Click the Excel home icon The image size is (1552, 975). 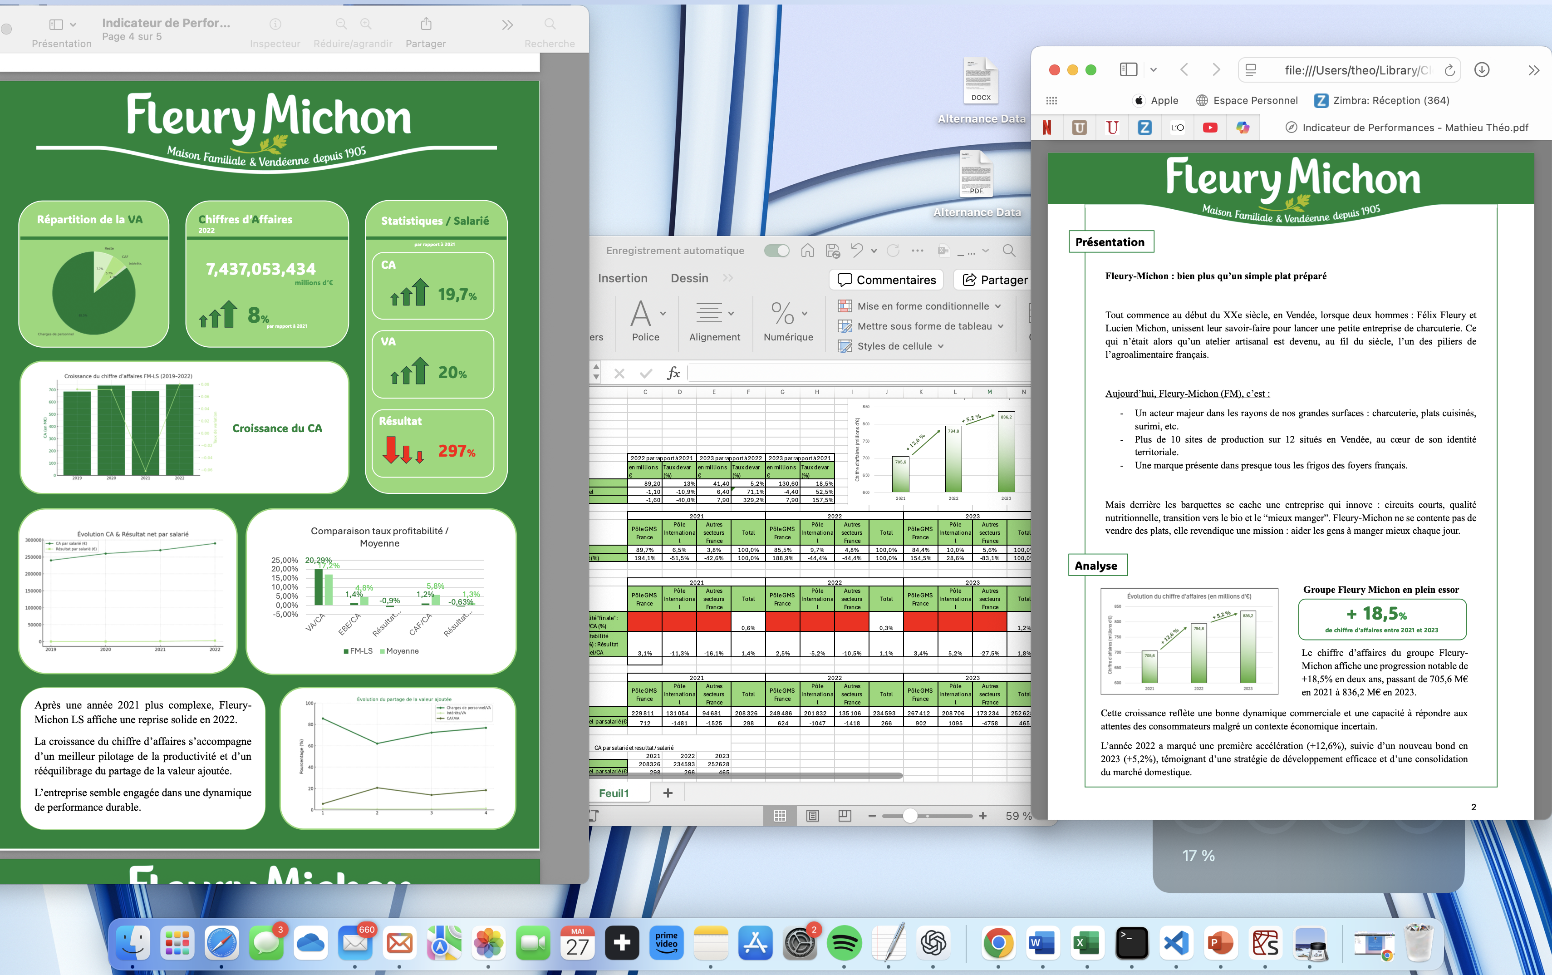tap(808, 251)
